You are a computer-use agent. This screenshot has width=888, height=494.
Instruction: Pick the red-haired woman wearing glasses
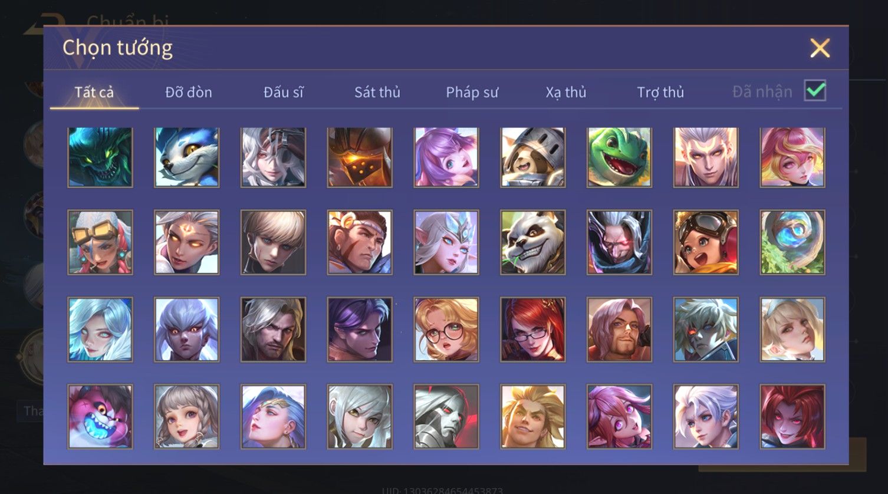tap(533, 330)
